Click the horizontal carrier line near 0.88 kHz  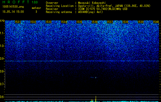point(82,61)
